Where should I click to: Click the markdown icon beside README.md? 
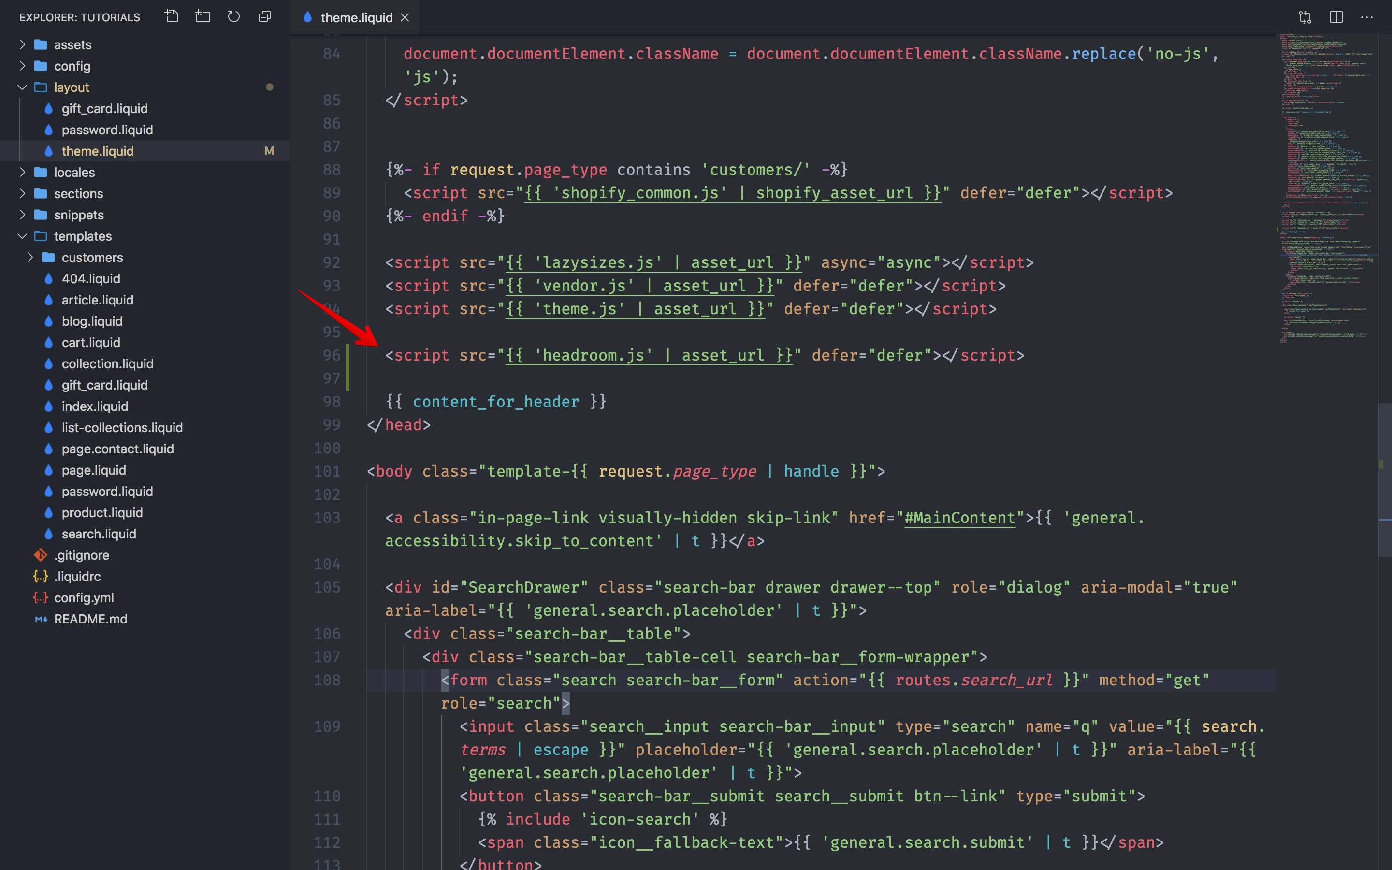click(x=41, y=620)
